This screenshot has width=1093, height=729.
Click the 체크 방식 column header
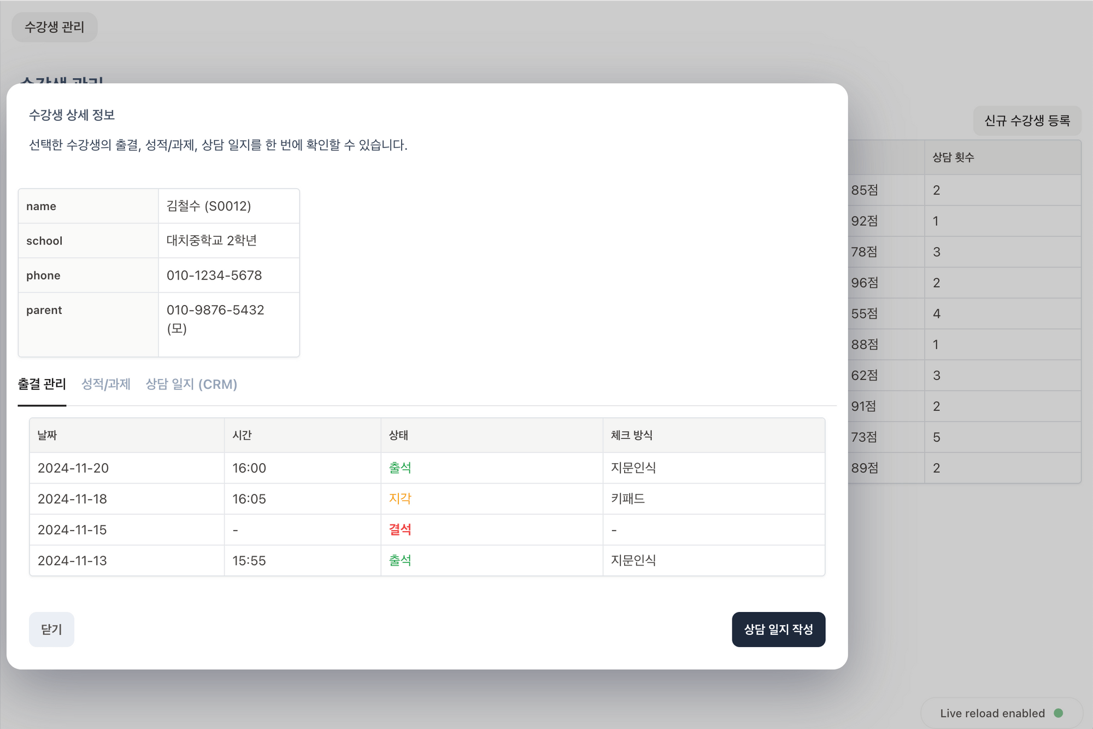631,435
